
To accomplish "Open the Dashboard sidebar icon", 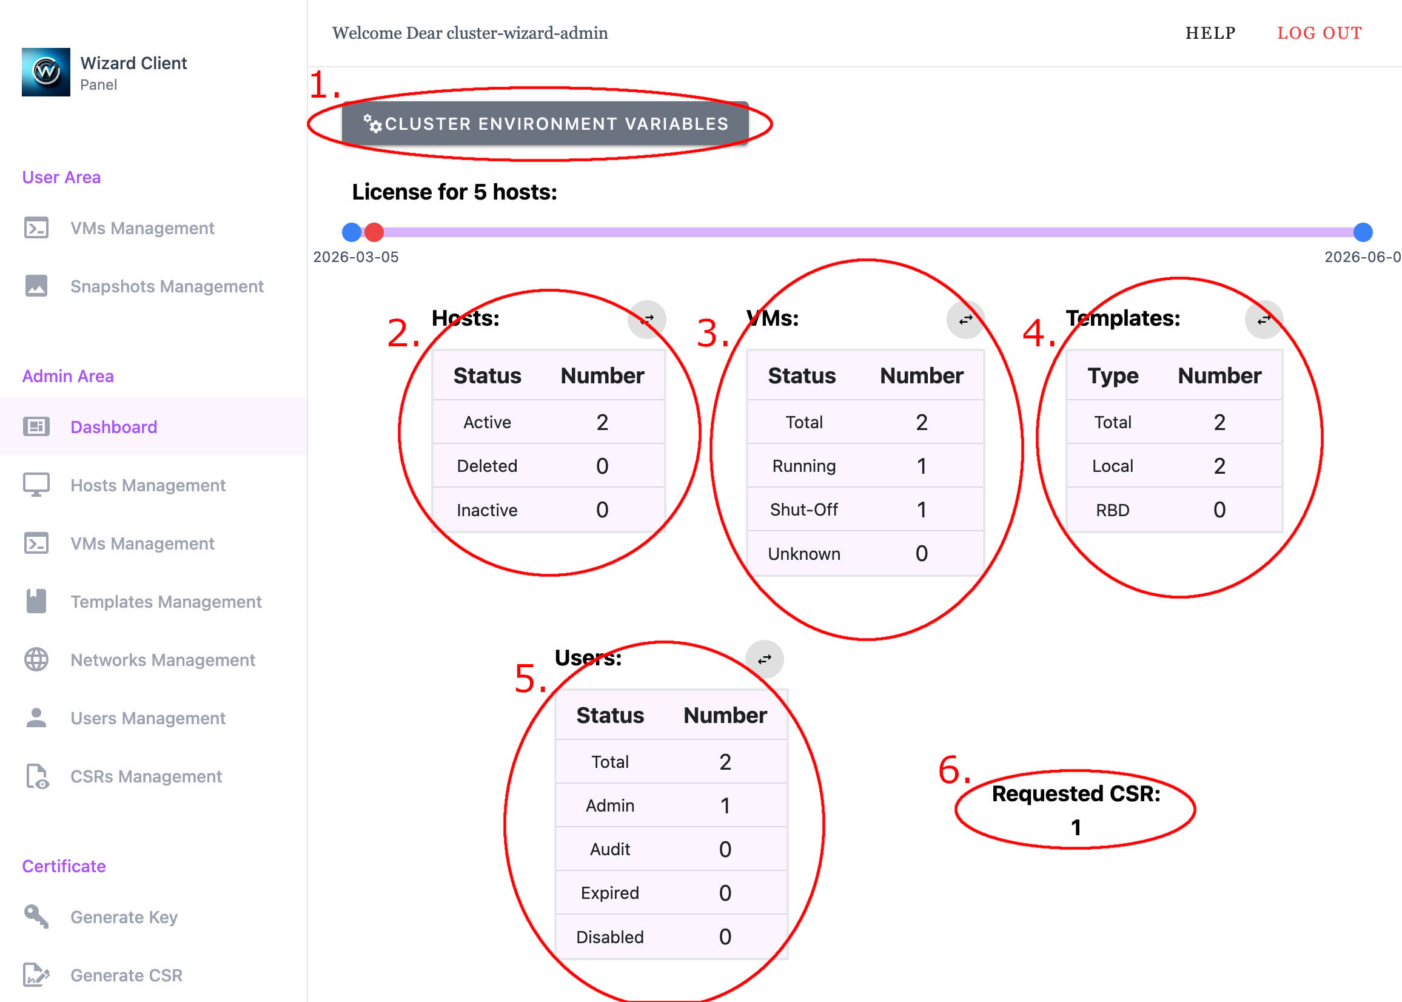I will pos(36,426).
